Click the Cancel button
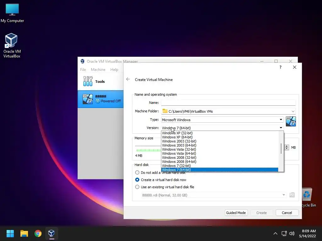The width and height of the screenshot is (322, 241). 287,213
